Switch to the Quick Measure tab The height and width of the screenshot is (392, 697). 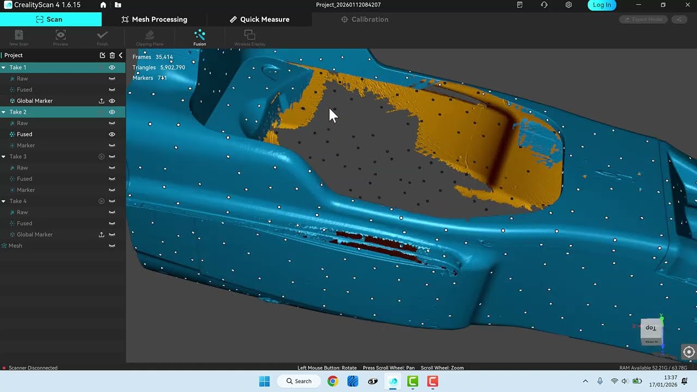[x=259, y=19]
